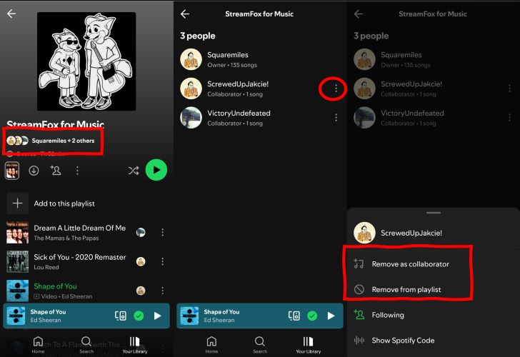Tap Add to this playlist
This screenshot has width=520, height=357.
click(x=64, y=203)
